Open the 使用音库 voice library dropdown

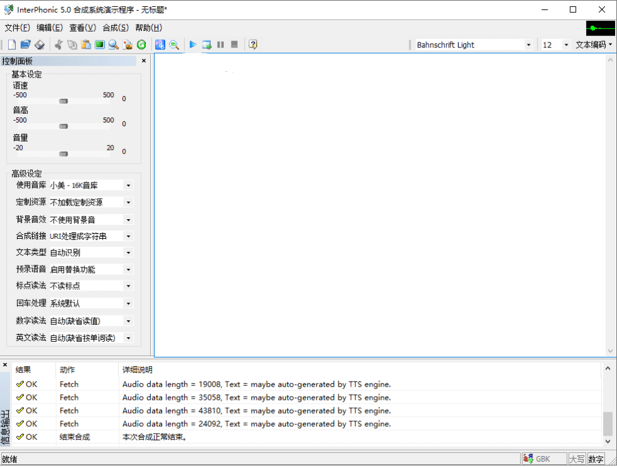click(x=128, y=186)
